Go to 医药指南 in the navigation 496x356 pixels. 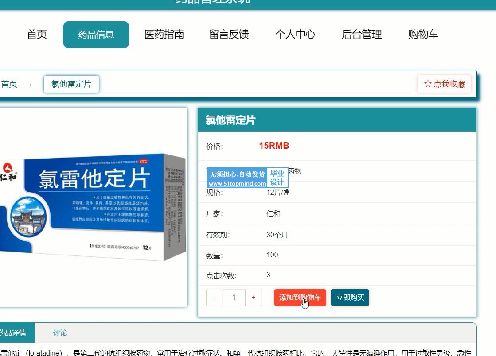164,35
